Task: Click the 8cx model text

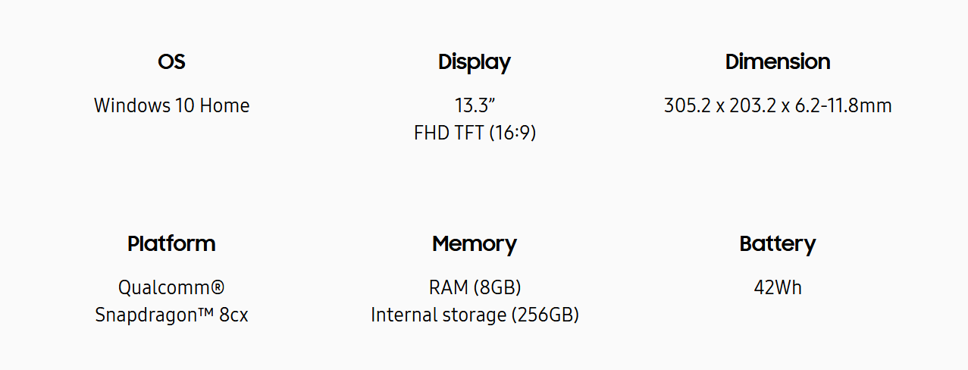Action: click(233, 315)
